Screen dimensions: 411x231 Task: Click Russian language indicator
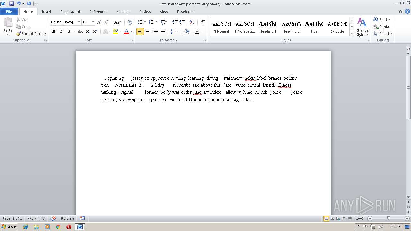(67, 218)
